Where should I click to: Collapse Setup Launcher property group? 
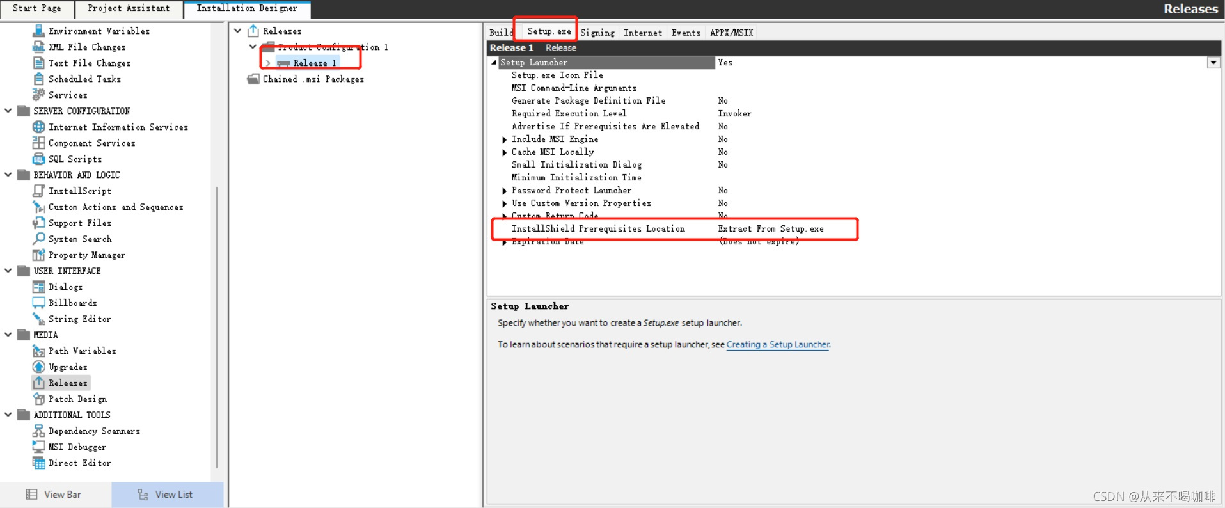pyautogui.click(x=494, y=62)
